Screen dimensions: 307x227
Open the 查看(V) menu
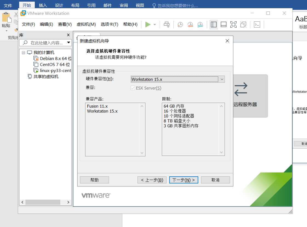pyautogui.click(x=65, y=24)
